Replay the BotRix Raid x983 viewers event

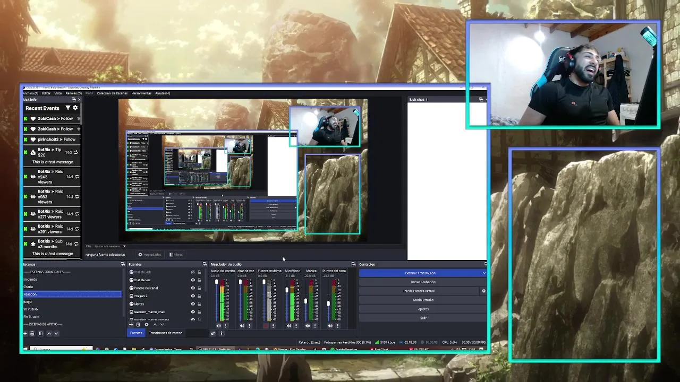tap(76, 197)
